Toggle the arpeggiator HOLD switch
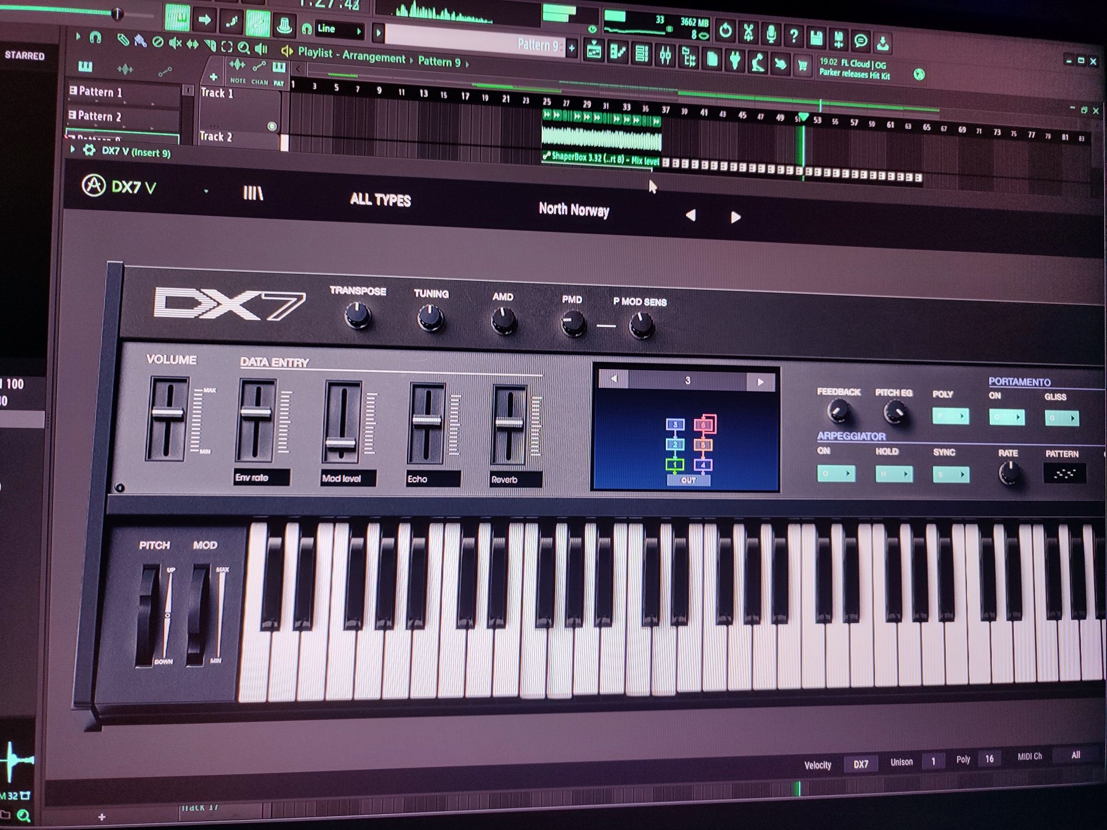This screenshot has height=830, width=1107. coord(894,474)
